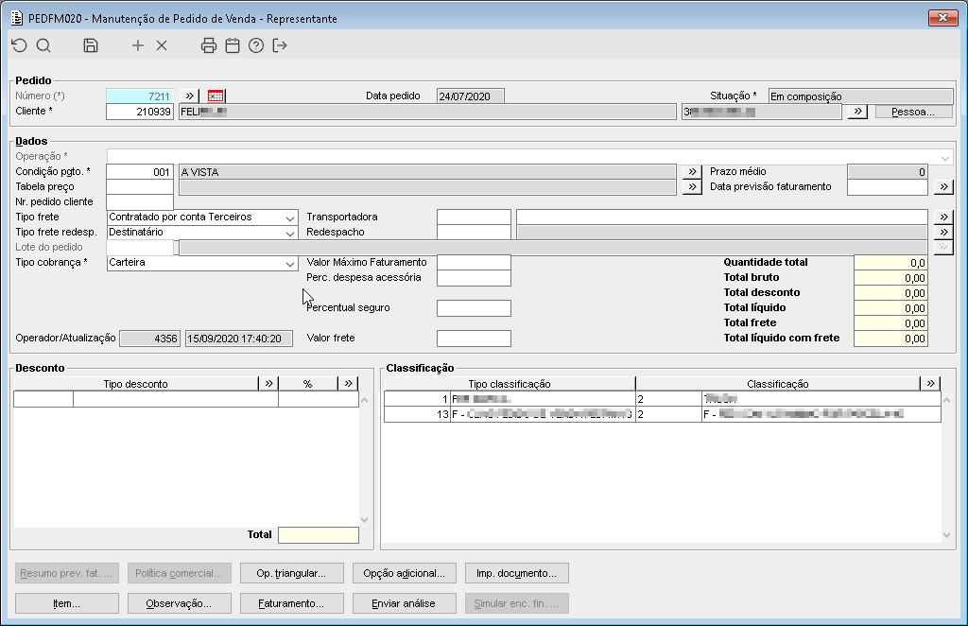Click the A VISTA description field
This screenshot has height=626, width=968.
[x=428, y=172]
